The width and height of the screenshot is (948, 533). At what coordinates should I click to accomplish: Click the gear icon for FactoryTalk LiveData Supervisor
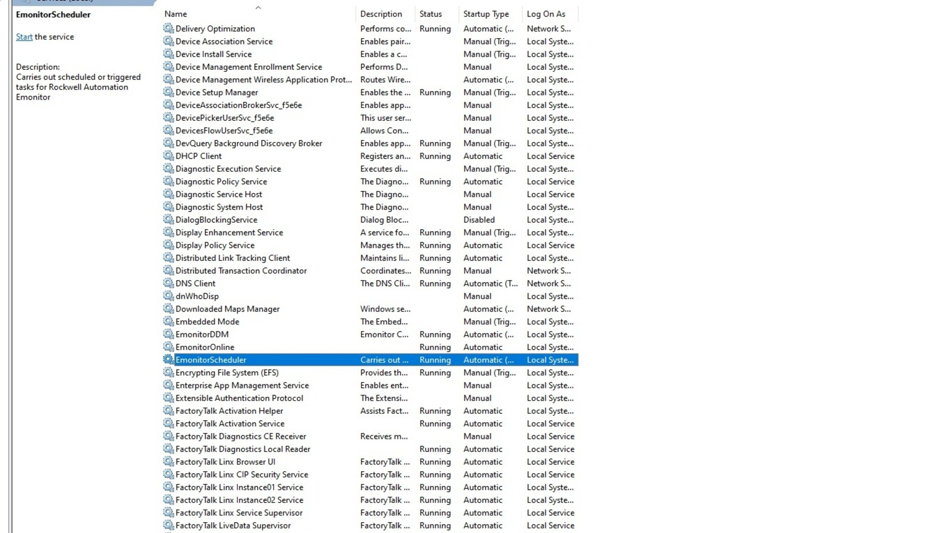point(168,525)
